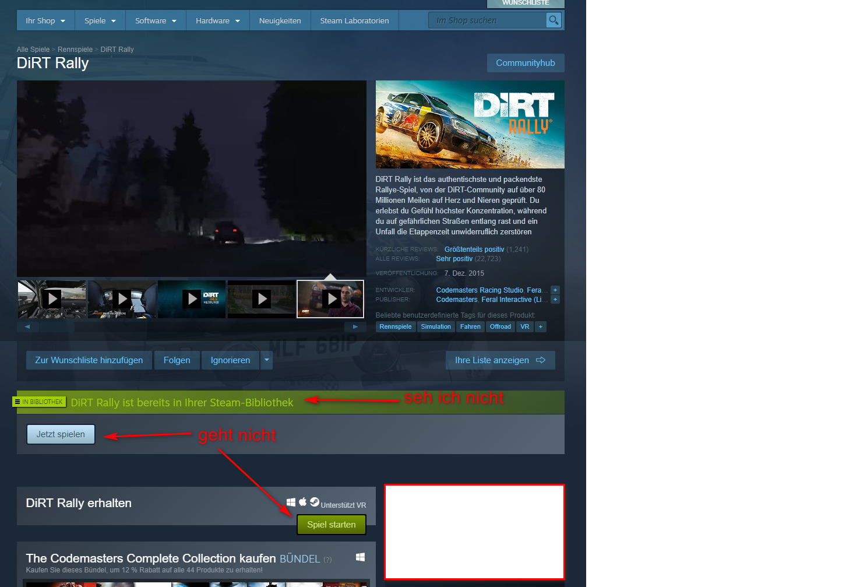Click the 'DiRT Rally erhalten' heading
Image resolution: width=860 pixels, height=587 pixels.
(x=79, y=503)
